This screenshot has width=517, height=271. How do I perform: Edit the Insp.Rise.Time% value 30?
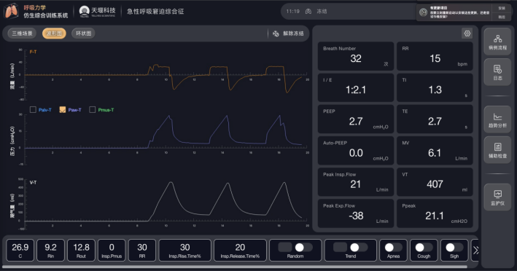(x=185, y=251)
